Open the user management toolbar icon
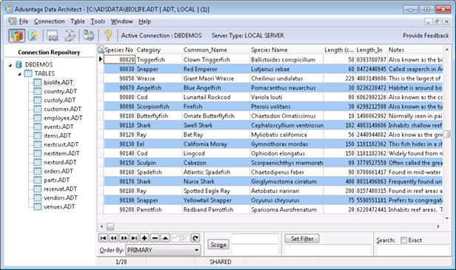456x270 pixels. pyautogui.click(x=89, y=36)
